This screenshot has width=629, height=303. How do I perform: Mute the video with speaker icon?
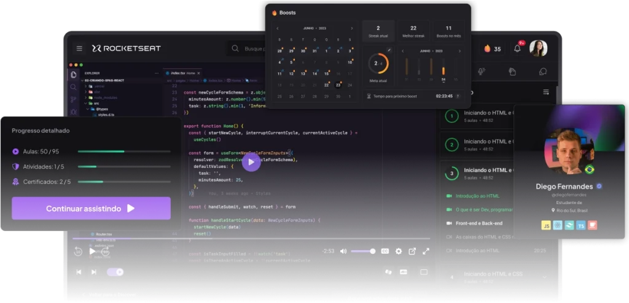(343, 251)
